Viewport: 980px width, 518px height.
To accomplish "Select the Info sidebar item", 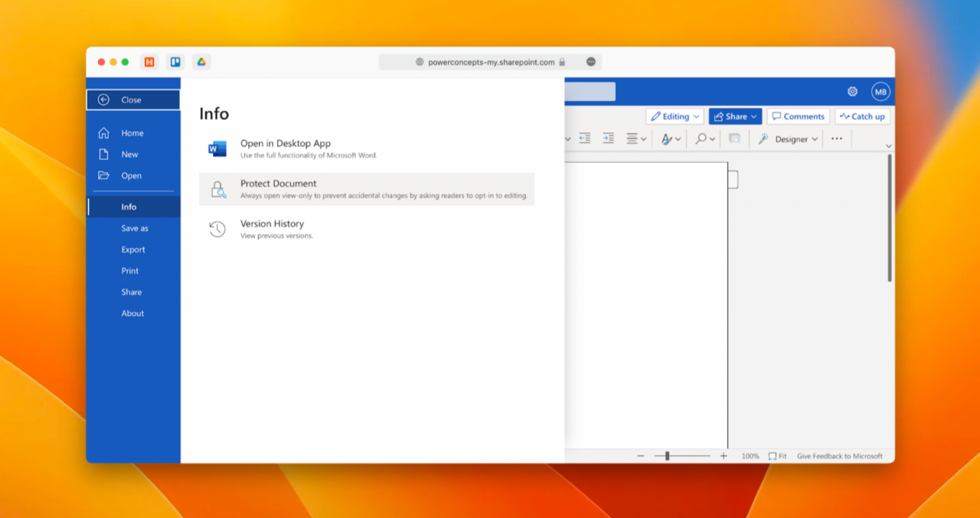I will [x=133, y=207].
